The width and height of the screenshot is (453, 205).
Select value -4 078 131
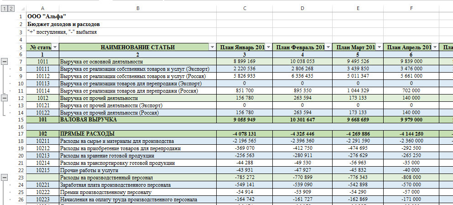(245, 134)
